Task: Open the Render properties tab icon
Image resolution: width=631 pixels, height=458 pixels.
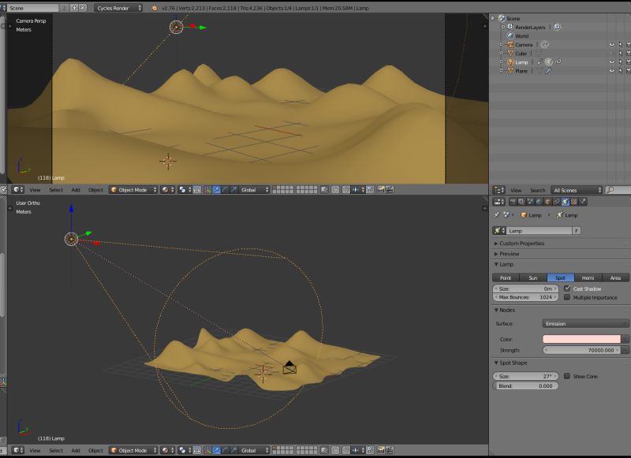Action: [513, 202]
